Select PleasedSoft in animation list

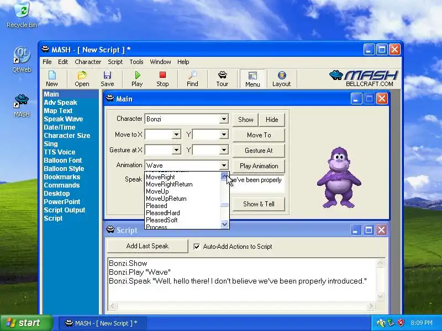pos(182,220)
